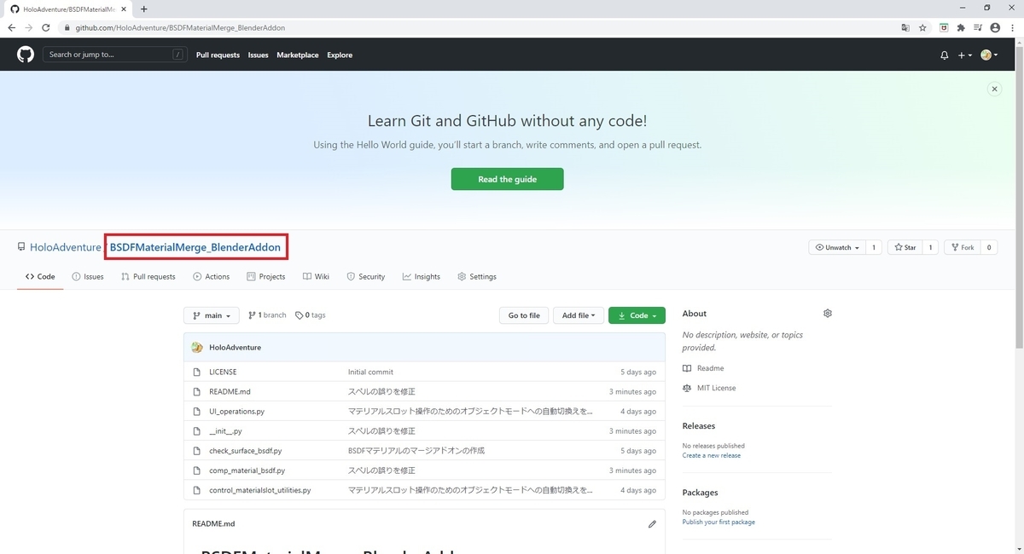
Task: Click the browser back arrow
Action: (11, 27)
